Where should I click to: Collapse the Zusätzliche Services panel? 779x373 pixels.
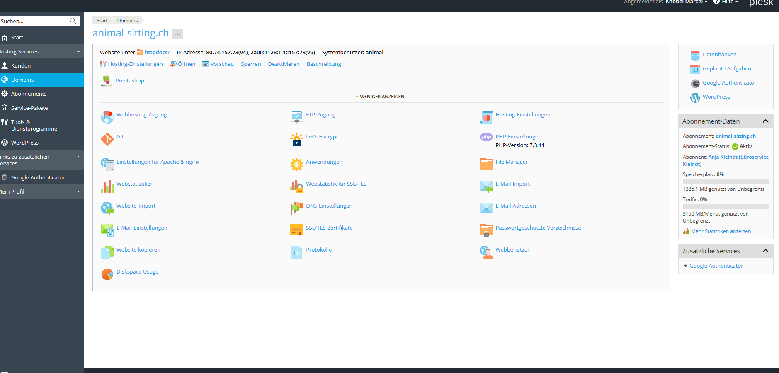pyautogui.click(x=766, y=251)
